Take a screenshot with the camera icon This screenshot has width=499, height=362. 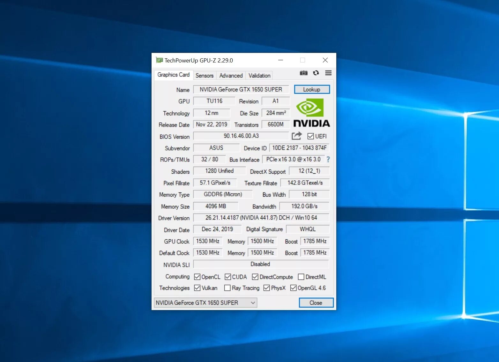(x=303, y=73)
